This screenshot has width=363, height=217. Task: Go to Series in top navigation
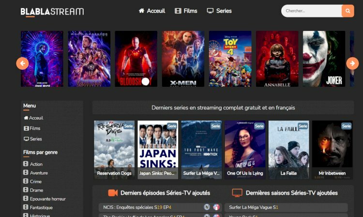pyautogui.click(x=219, y=11)
